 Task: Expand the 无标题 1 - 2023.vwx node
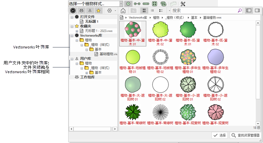tap(77, 31)
